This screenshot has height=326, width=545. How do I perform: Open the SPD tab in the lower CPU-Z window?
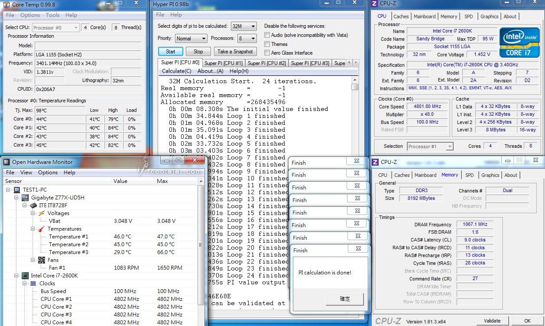click(470, 175)
